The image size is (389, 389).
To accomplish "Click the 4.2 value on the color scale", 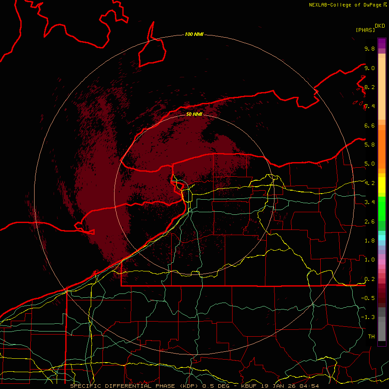I will tap(370, 183).
